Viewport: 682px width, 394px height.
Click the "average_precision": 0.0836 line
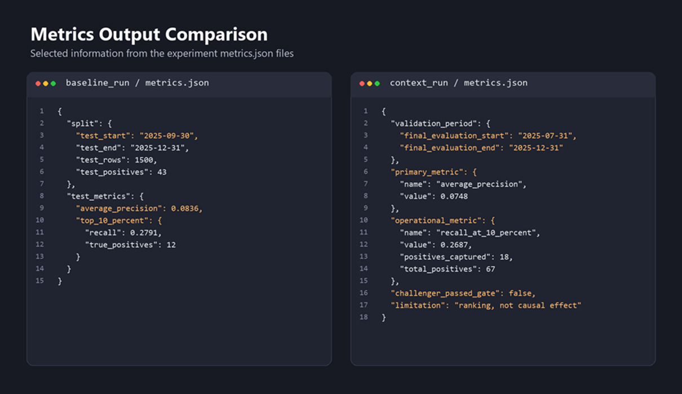pyautogui.click(x=139, y=209)
